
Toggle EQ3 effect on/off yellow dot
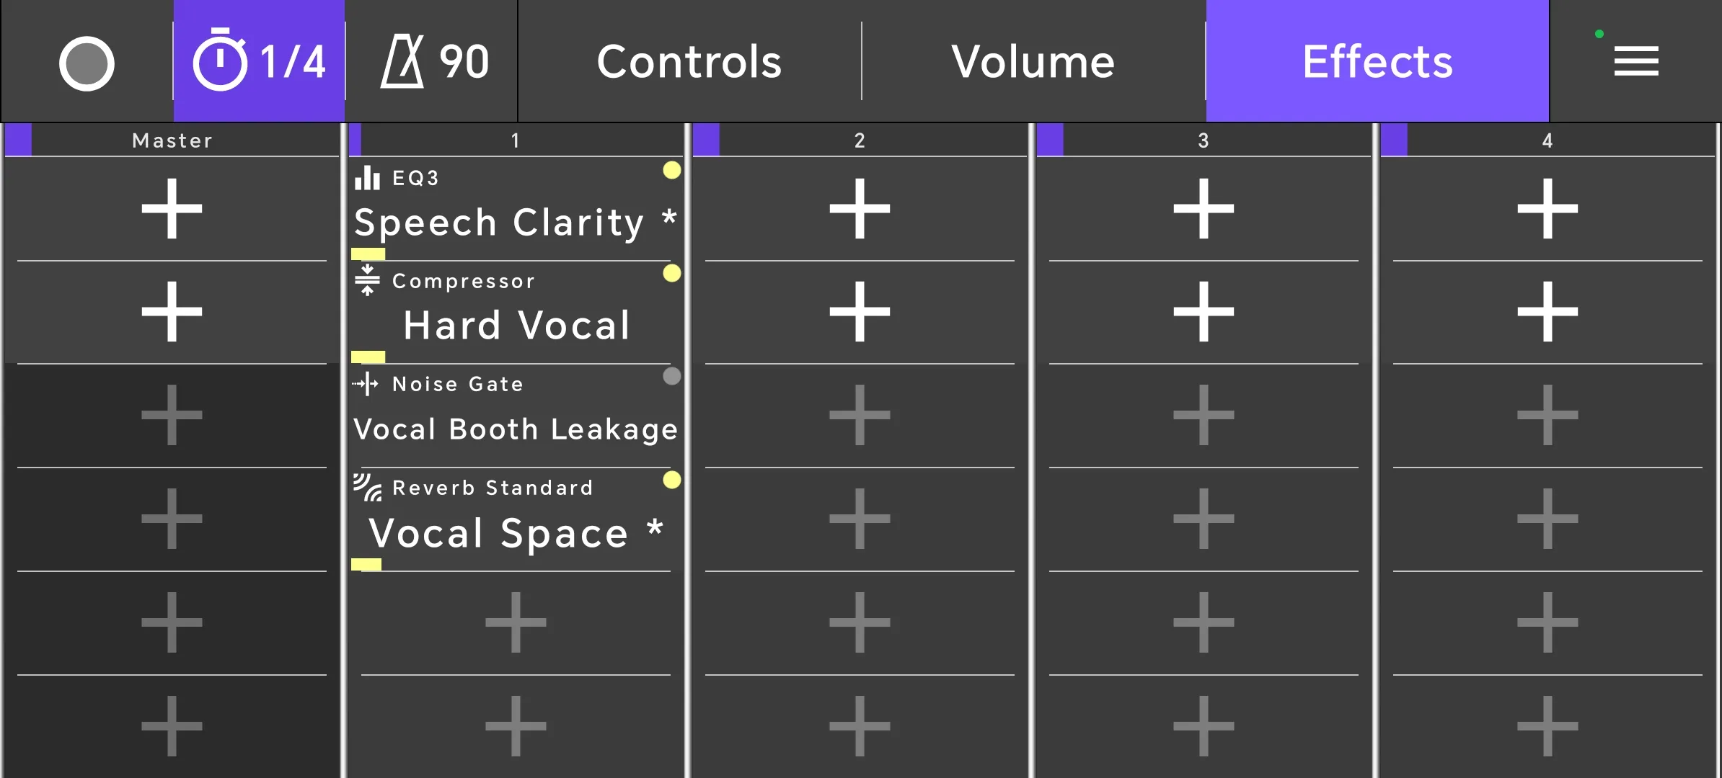point(671,170)
